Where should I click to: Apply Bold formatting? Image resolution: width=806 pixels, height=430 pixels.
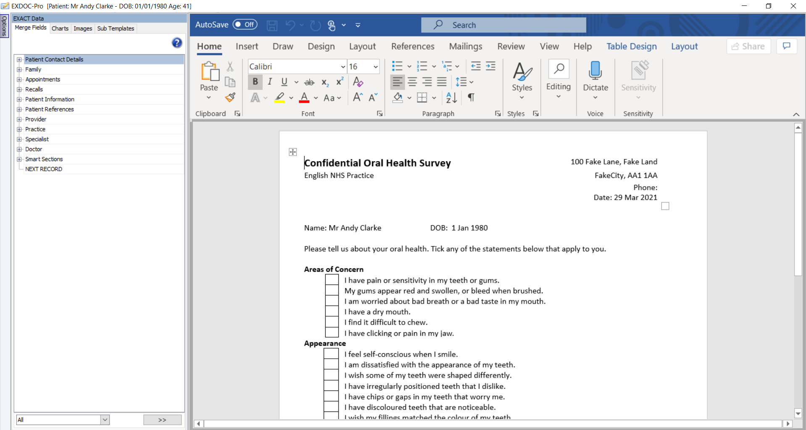[255, 82]
